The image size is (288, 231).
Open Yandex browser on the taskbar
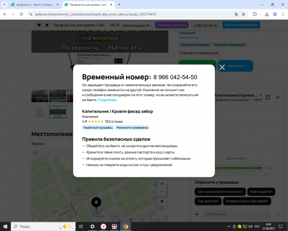[104, 226]
